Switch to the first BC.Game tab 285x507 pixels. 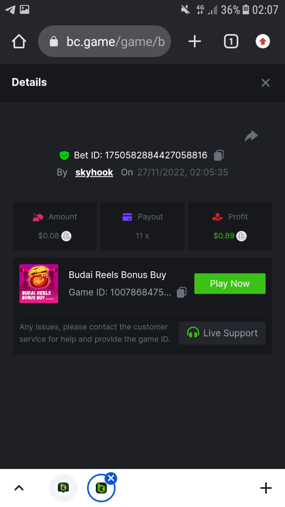pos(63,488)
